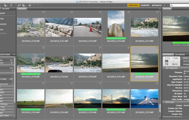
Task: Rotate image 90° counterclockwise
Action: coord(35,5)
